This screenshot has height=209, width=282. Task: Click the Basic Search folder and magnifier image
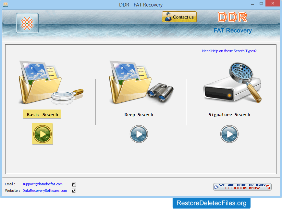51,83
